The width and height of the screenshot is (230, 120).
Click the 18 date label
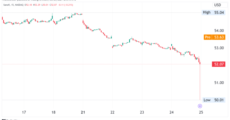[54, 112]
